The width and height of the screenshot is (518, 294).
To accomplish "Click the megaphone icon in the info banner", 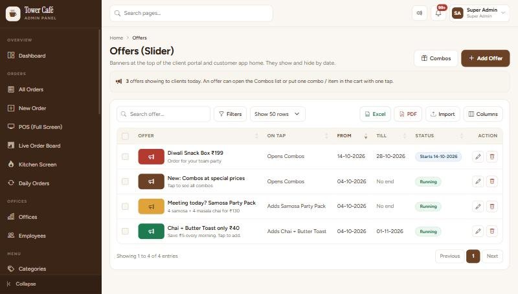I will pyautogui.click(x=119, y=81).
